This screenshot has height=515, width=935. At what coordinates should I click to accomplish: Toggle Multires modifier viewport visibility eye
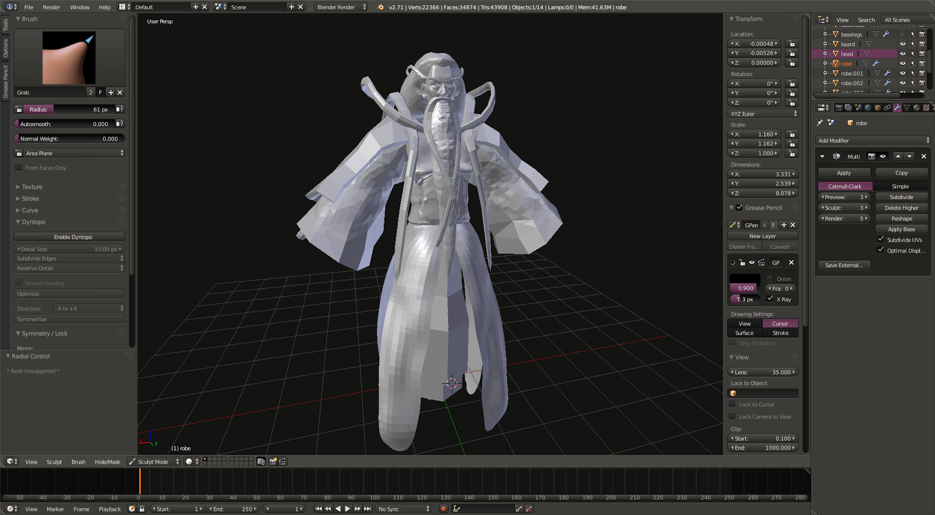883,156
